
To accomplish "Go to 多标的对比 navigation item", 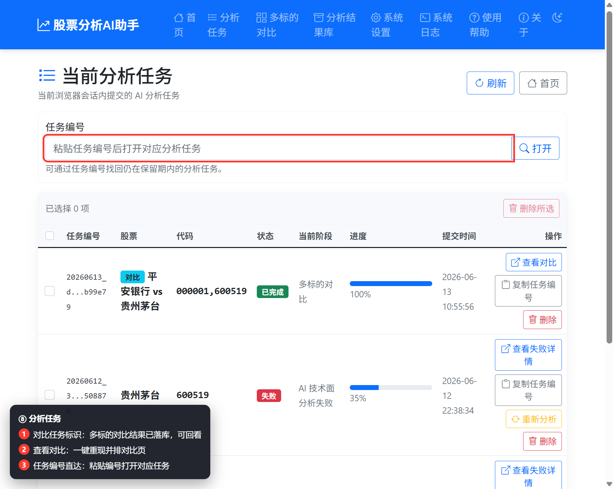I will 277,25.
